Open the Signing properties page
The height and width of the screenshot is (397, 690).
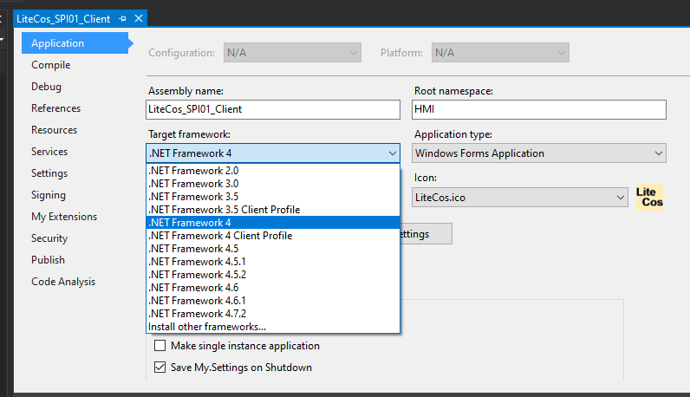[x=49, y=194]
